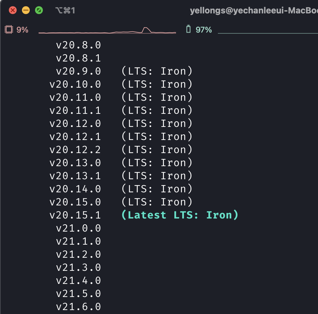Screen dimensions: 318x314
Task: Click the v20.13.0 version line
Action: click(x=75, y=163)
